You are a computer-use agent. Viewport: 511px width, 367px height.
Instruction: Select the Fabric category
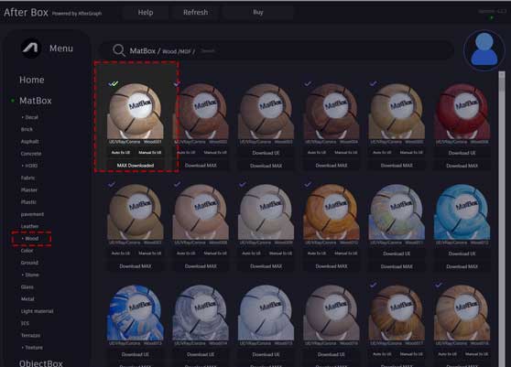tap(28, 178)
